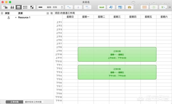Click the 星期三 day header
The height and width of the screenshot is (104, 172).
tap(117, 17)
